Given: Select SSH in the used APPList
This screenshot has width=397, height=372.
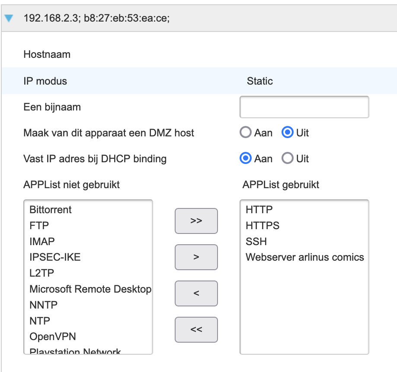Looking at the screenshot, I should (256, 241).
